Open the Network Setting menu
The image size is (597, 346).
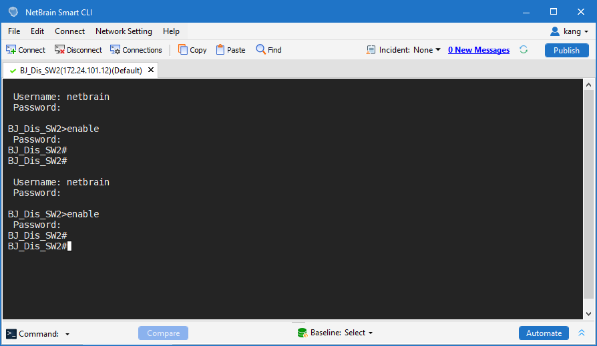click(x=124, y=31)
